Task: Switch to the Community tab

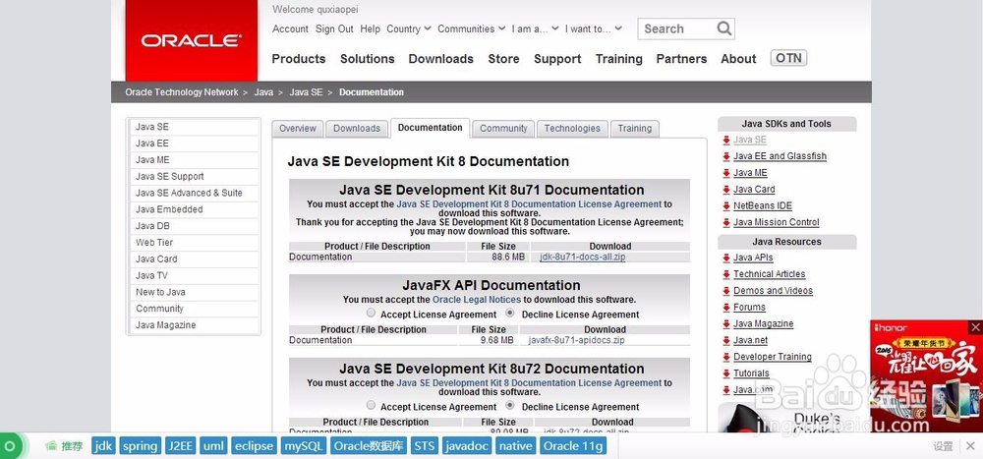Action: tap(503, 129)
